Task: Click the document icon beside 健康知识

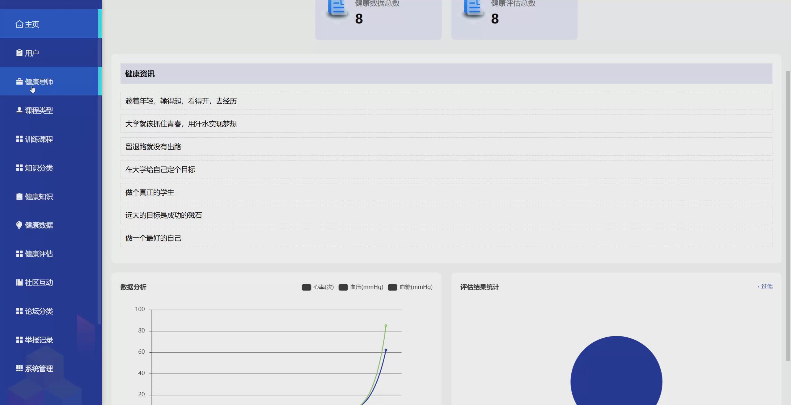Action: [19, 196]
